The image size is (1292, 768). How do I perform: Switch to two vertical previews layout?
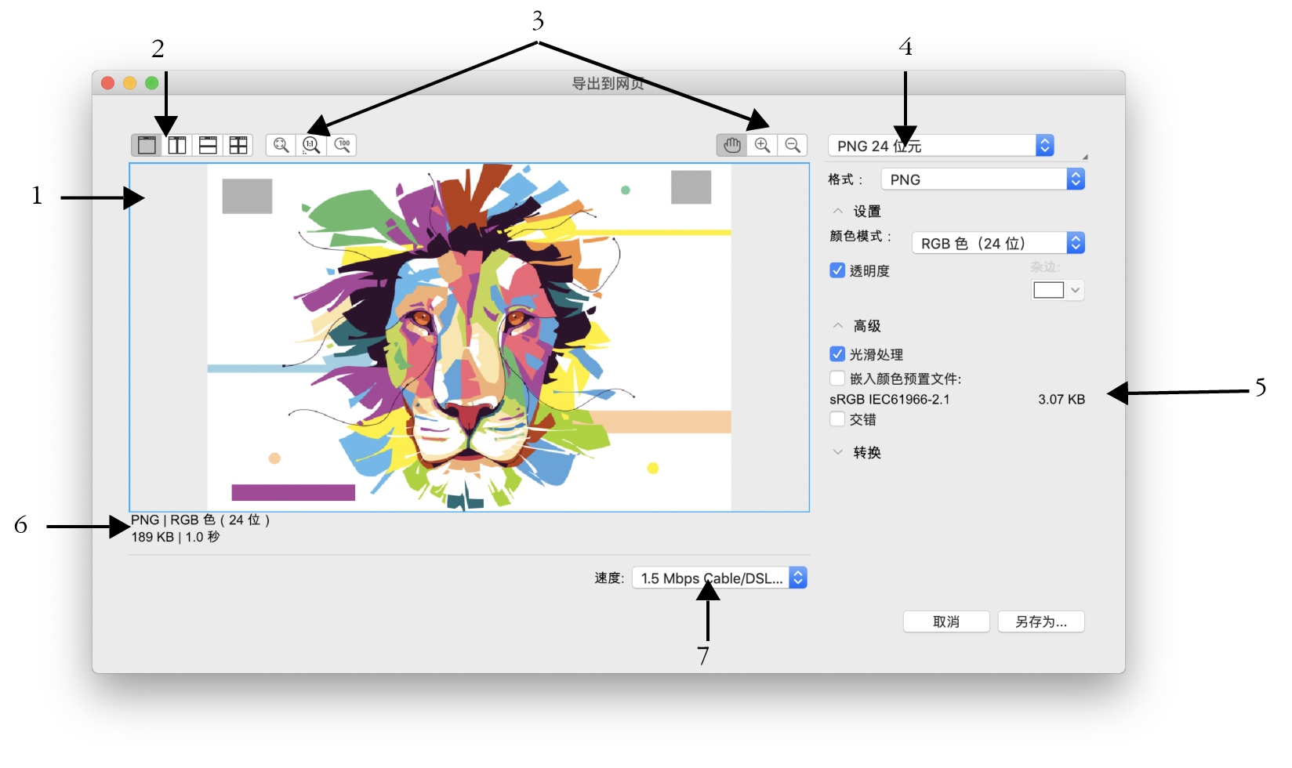click(x=177, y=145)
